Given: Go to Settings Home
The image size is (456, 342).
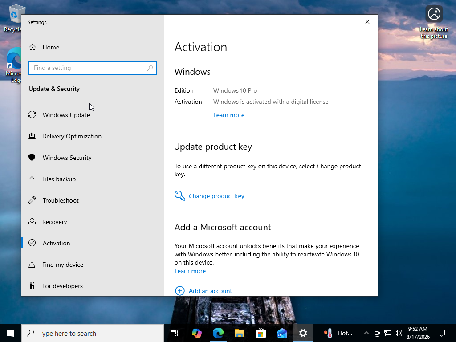Looking at the screenshot, I should 93,47.
